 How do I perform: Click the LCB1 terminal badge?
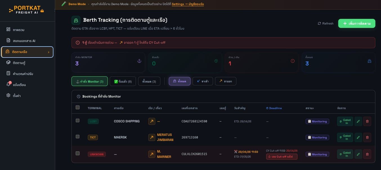[93, 121]
